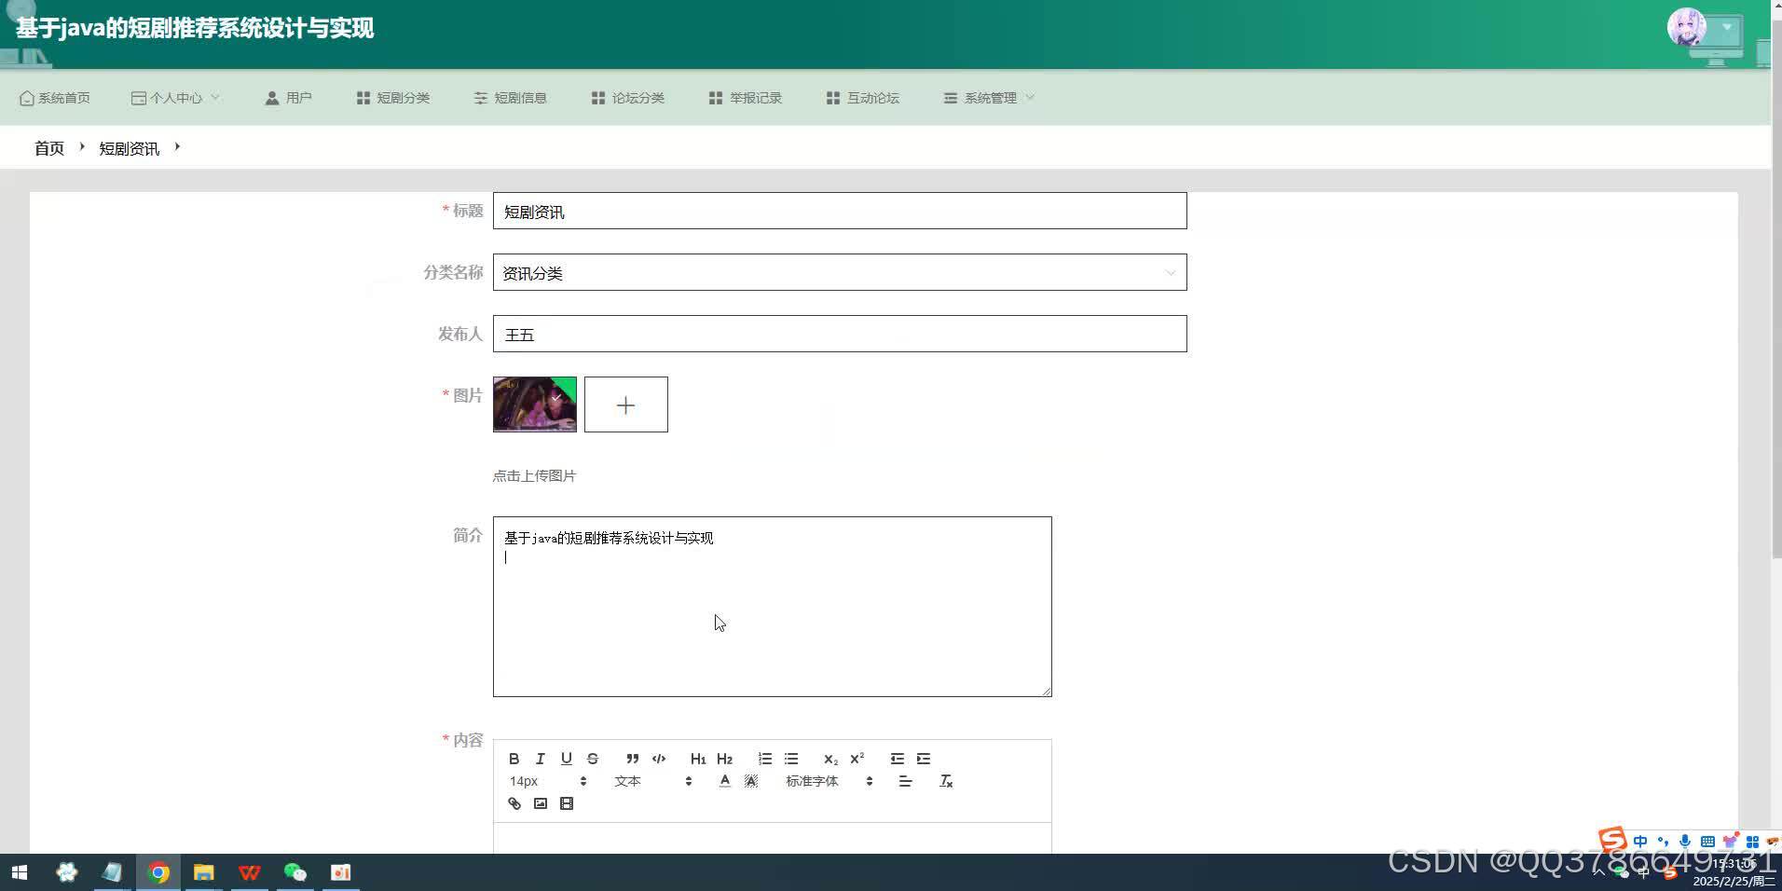
Task: Open the 互动论坛 menu item
Action: [862, 98]
